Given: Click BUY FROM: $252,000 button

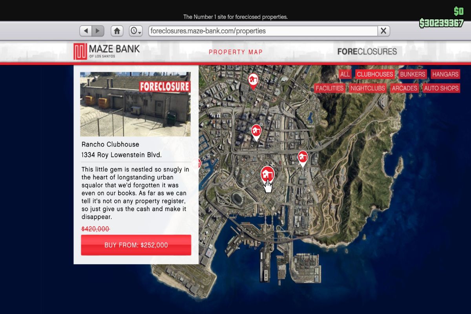Looking at the screenshot, I should coord(136,245).
